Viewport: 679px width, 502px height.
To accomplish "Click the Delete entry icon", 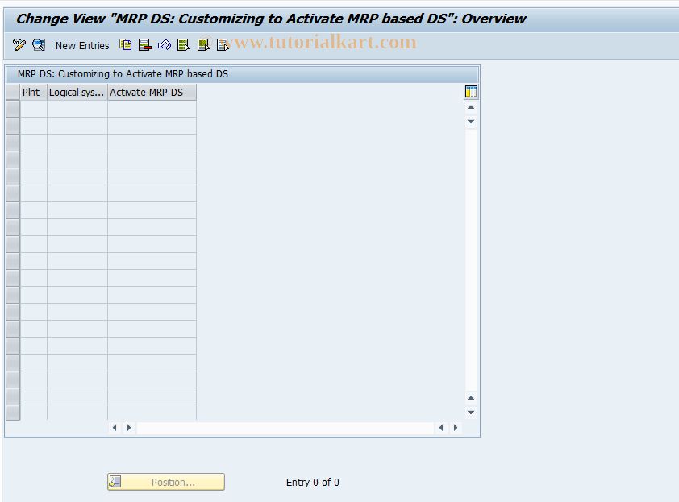I will click(x=144, y=44).
